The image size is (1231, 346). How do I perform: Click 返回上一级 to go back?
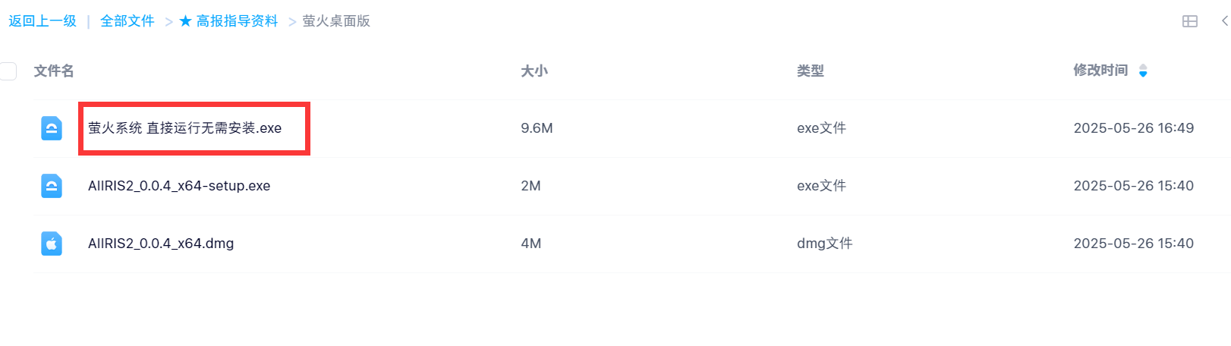click(43, 21)
